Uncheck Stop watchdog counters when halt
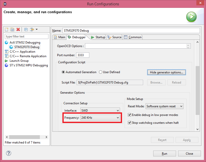The height and width of the screenshot is (162, 206). (x=130, y=123)
